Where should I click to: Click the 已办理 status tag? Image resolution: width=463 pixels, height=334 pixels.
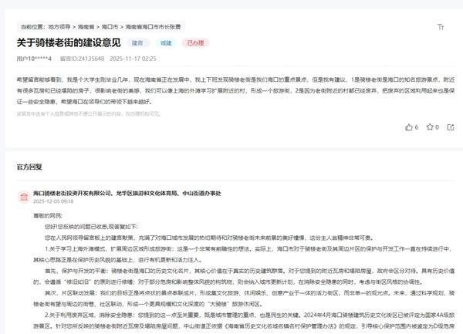pos(196,43)
